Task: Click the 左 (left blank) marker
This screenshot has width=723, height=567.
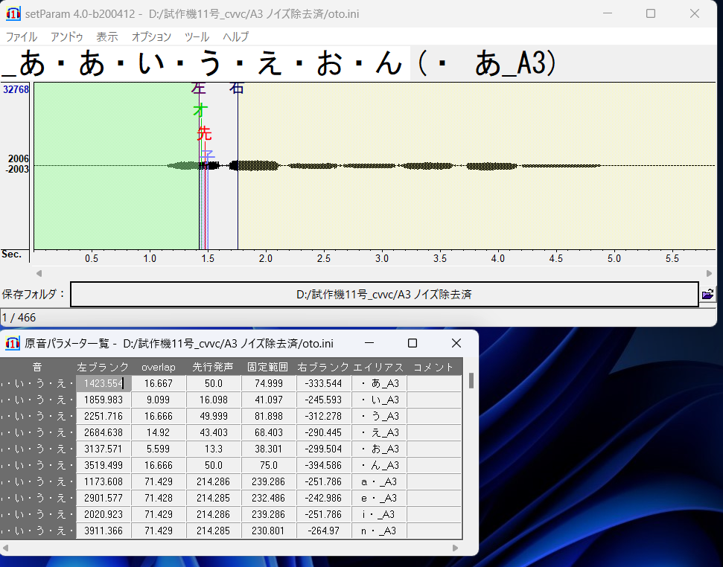Action: point(198,87)
